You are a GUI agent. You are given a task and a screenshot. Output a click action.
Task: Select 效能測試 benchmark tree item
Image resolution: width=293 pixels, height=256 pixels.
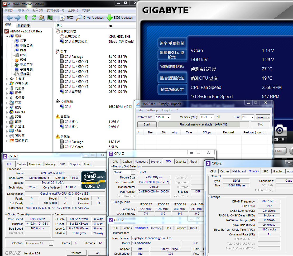[x=21, y=141]
